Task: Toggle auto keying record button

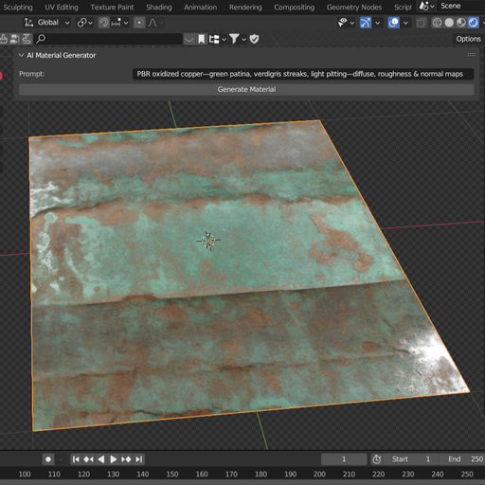Action: click(x=48, y=459)
